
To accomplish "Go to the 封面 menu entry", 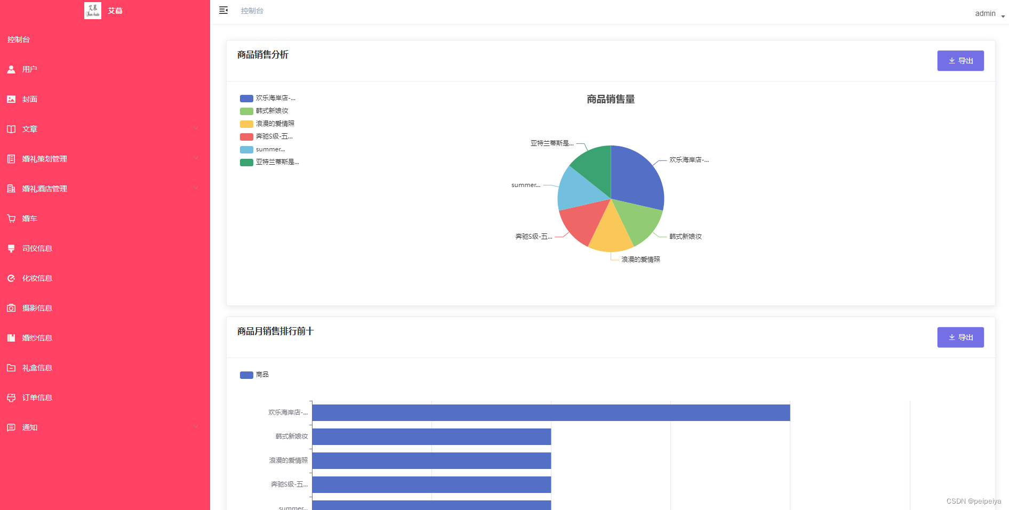I will 105,99.
